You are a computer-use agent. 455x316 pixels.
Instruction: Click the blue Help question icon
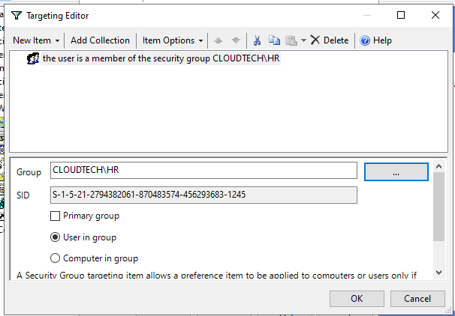[365, 40]
